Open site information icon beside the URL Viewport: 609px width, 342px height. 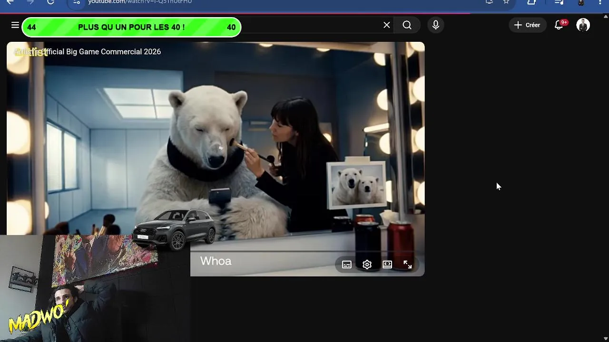point(76,2)
